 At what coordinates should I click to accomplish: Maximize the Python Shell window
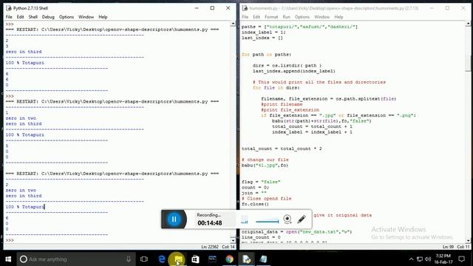212,8
